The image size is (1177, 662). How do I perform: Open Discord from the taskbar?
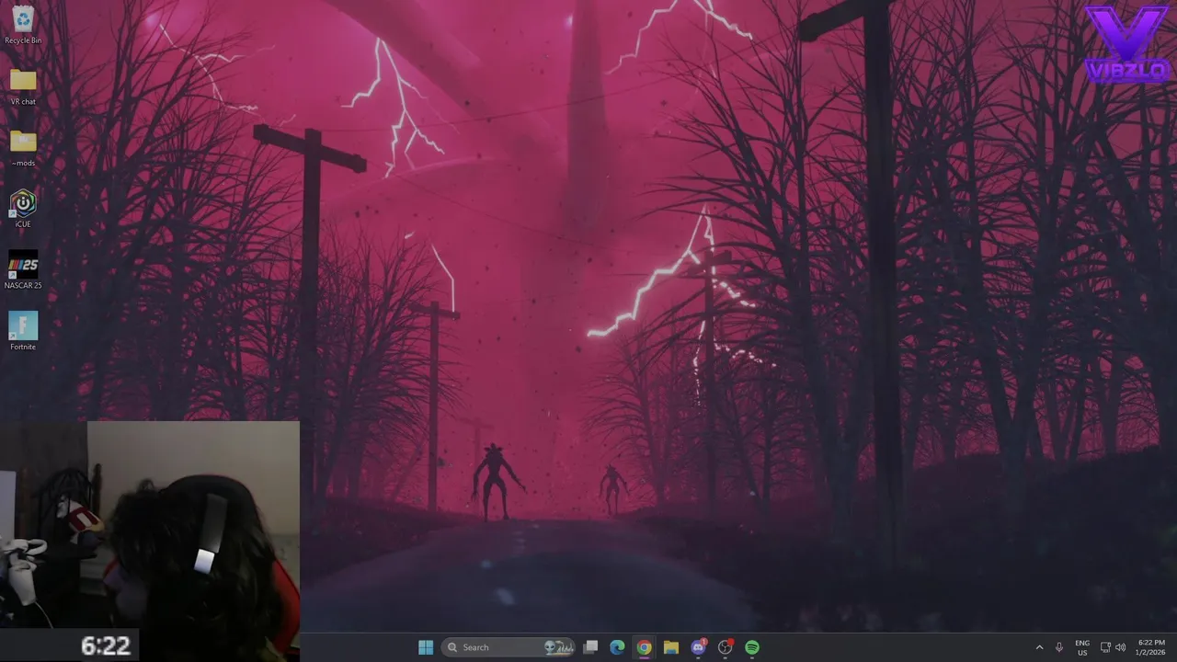698,647
